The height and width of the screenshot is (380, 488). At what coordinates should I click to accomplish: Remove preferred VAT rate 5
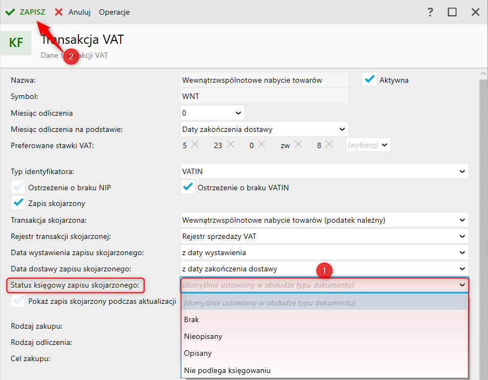point(195,144)
